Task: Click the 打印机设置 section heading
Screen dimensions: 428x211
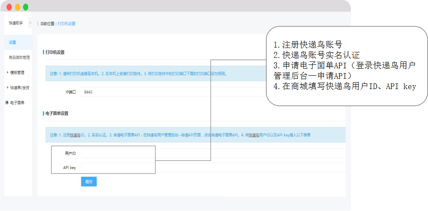Action: (55, 52)
